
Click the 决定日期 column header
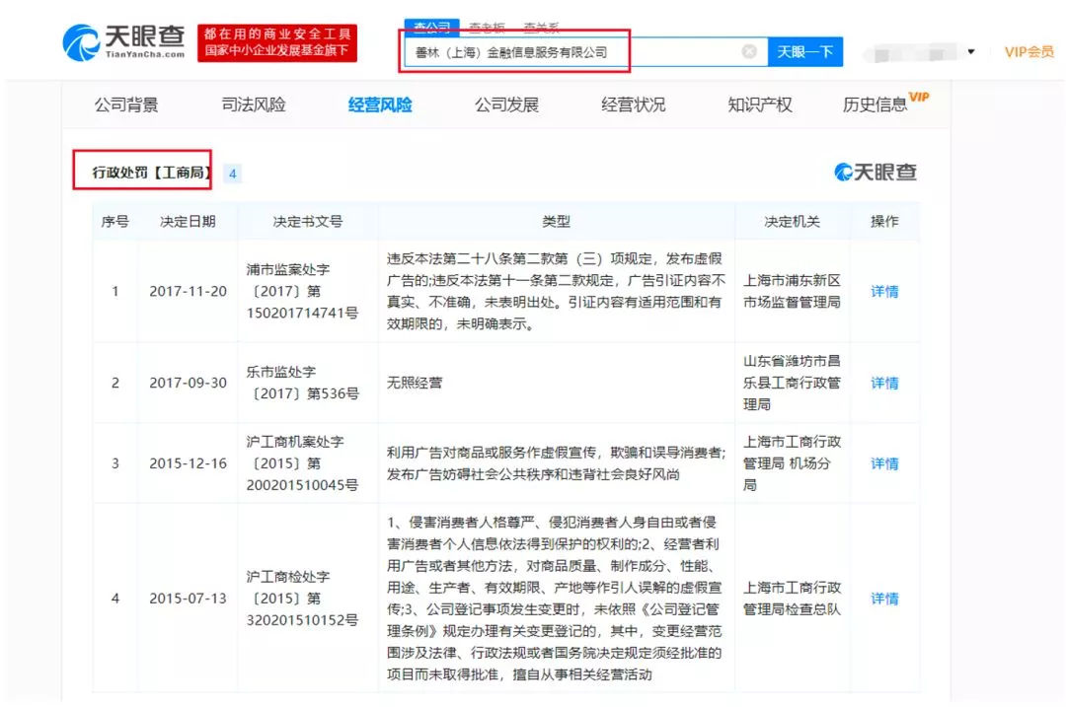(x=188, y=222)
